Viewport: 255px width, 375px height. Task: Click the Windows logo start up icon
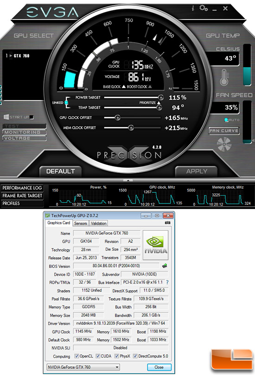6,117
